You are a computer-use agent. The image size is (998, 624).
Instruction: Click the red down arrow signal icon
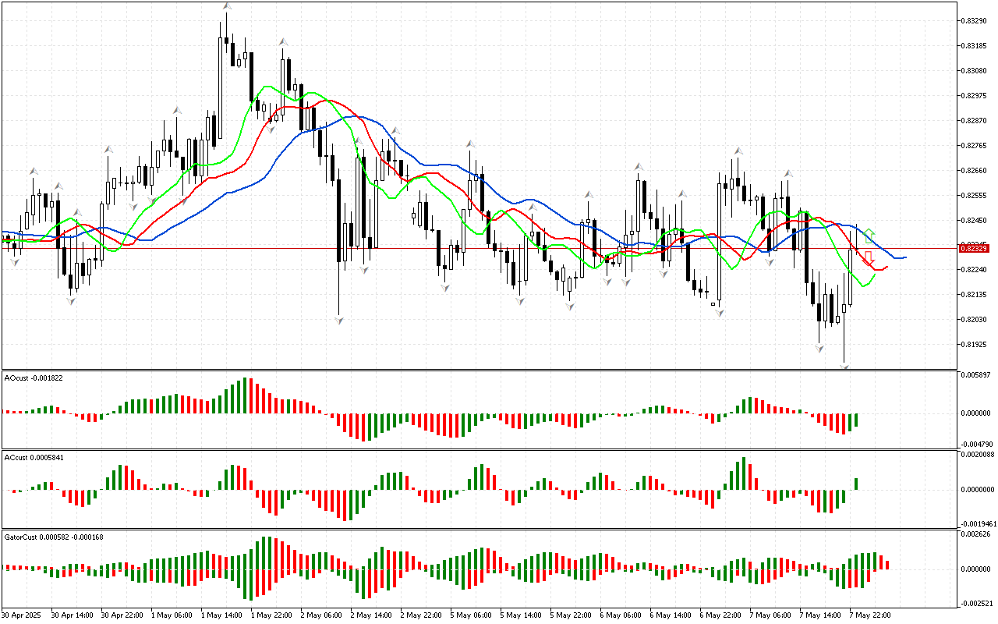click(x=869, y=256)
